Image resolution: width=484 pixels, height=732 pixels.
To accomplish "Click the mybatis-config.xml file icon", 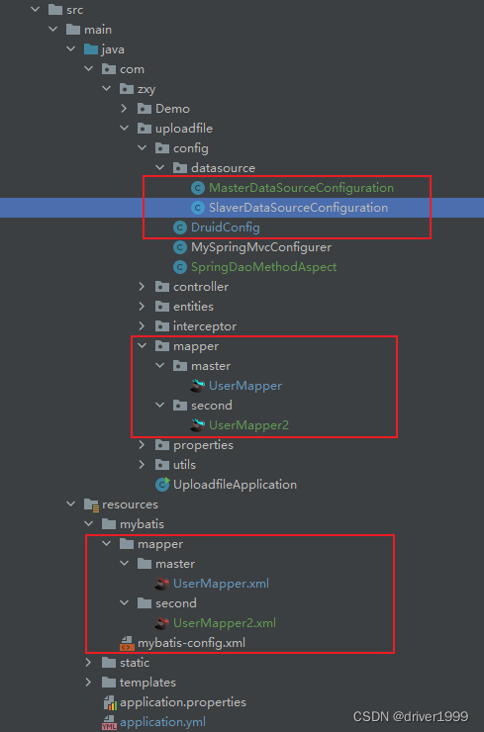I will [127, 643].
